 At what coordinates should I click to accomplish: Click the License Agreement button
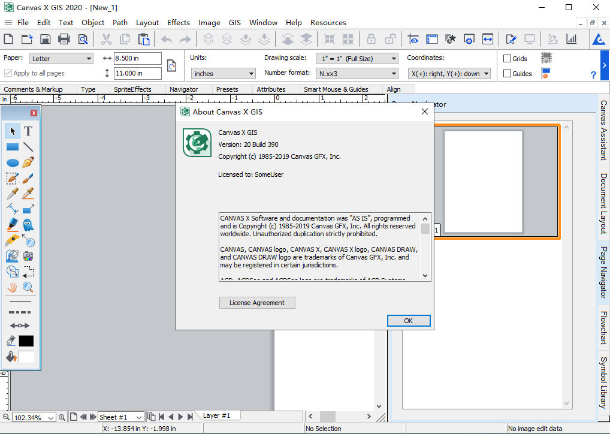point(257,303)
